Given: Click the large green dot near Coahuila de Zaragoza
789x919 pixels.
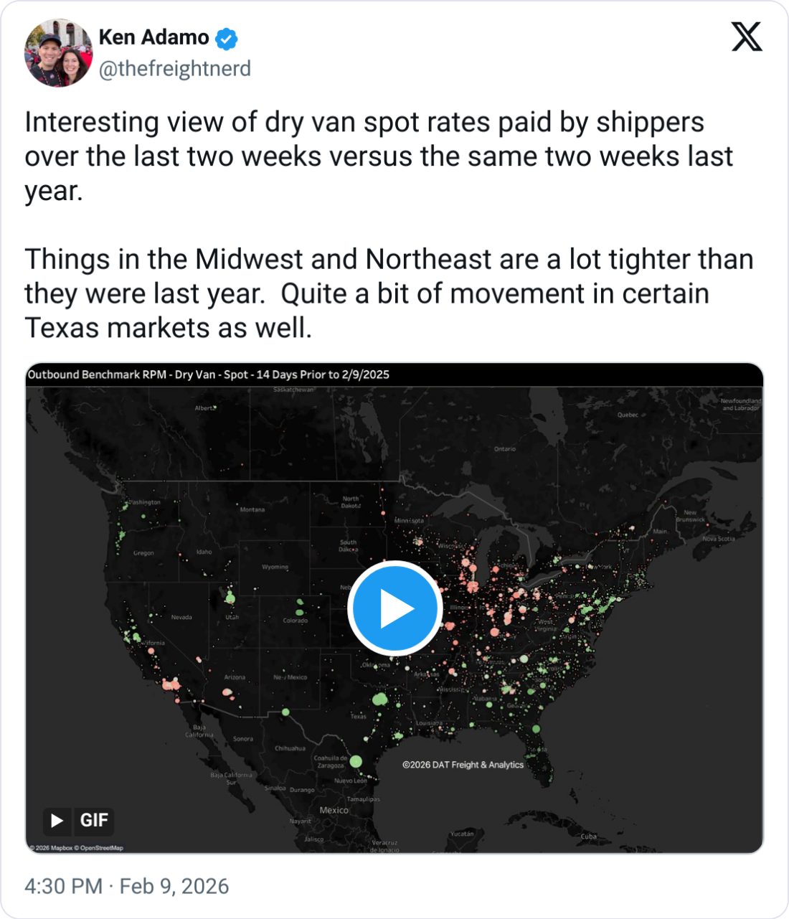Looking at the screenshot, I should (x=356, y=761).
